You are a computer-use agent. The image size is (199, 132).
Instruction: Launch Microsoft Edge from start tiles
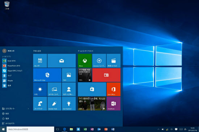[47, 75]
